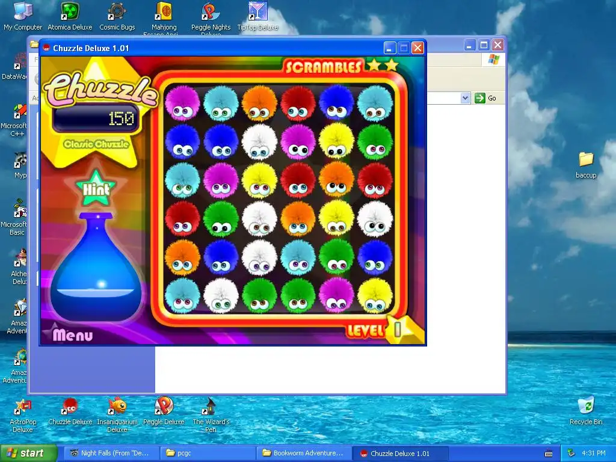Open Chuzzle Deluxe desktop shortcut
This screenshot has height=462, width=616.
[70, 411]
